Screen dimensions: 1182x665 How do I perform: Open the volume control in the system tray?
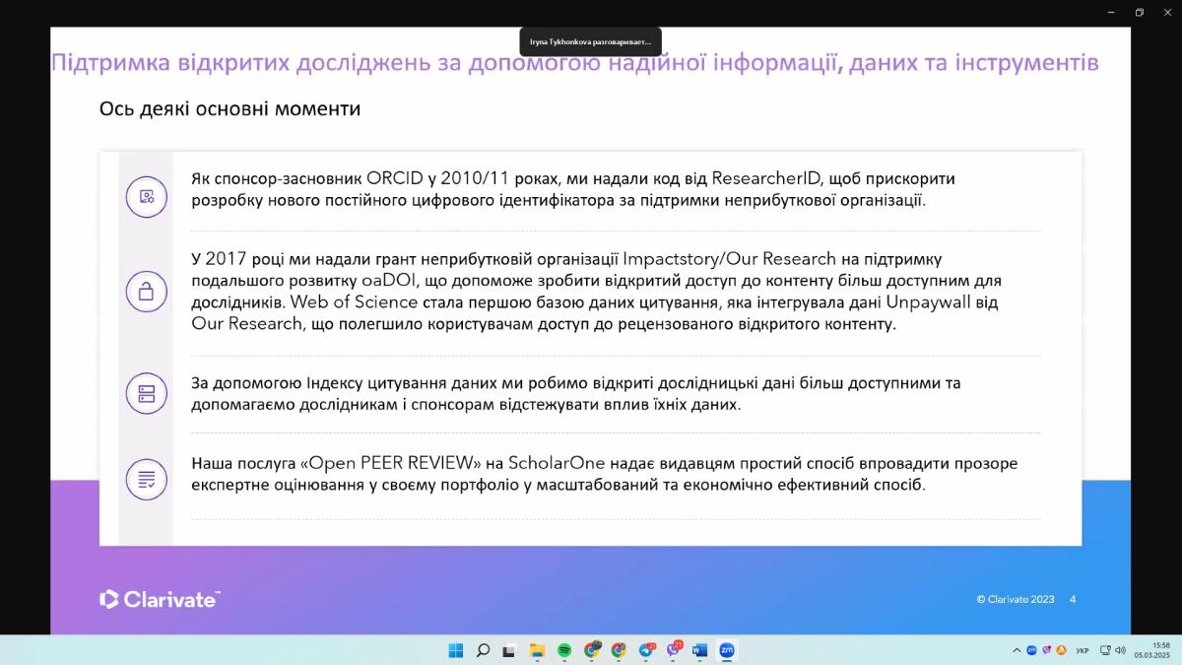(1120, 650)
